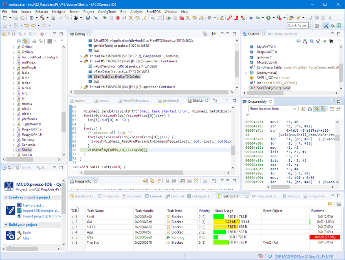This screenshot has width=345, height=260.
Task: Click the Clean icon in the Quickstart panel
Action: pos(19,238)
